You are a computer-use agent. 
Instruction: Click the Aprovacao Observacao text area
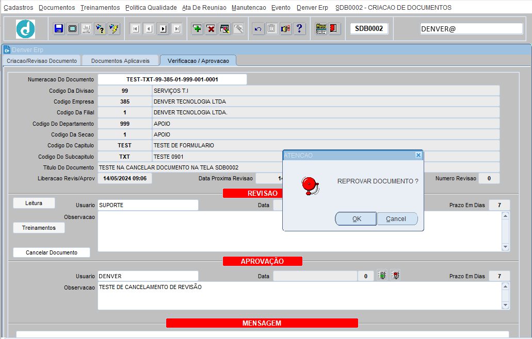tap(300, 296)
